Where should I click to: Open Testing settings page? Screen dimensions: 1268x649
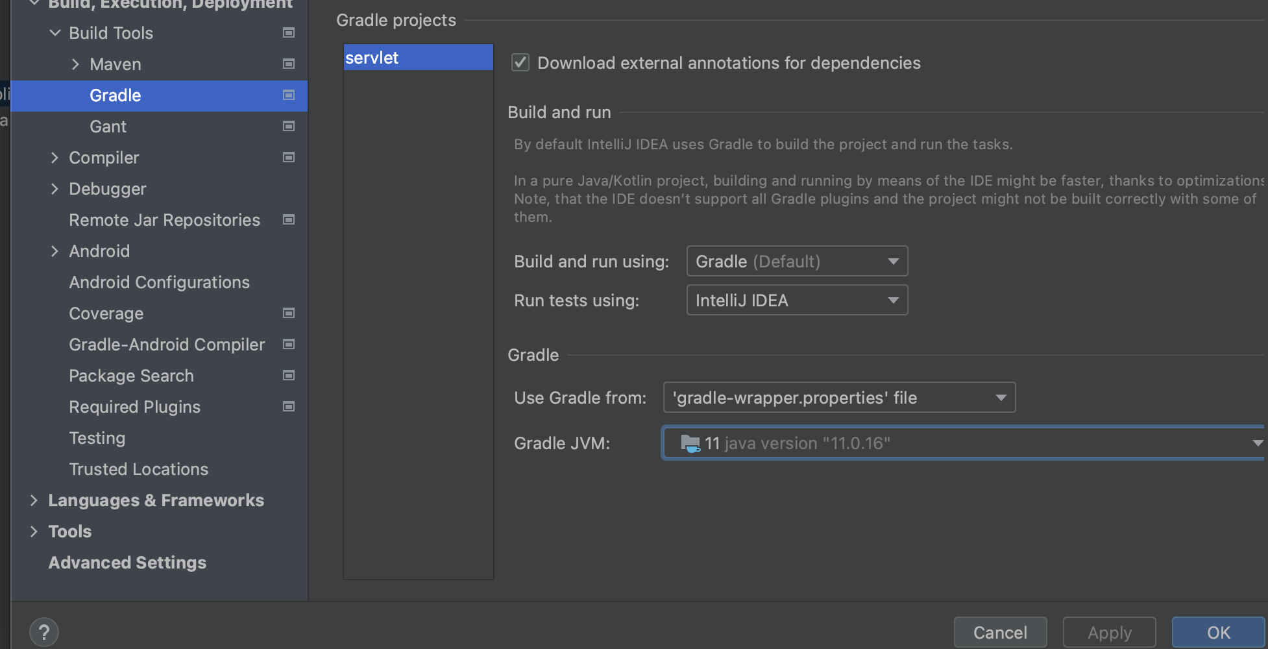coord(97,438)
